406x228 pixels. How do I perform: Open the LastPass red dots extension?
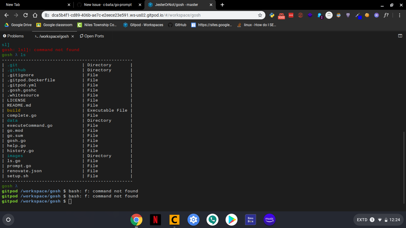(x=291, y=15)
